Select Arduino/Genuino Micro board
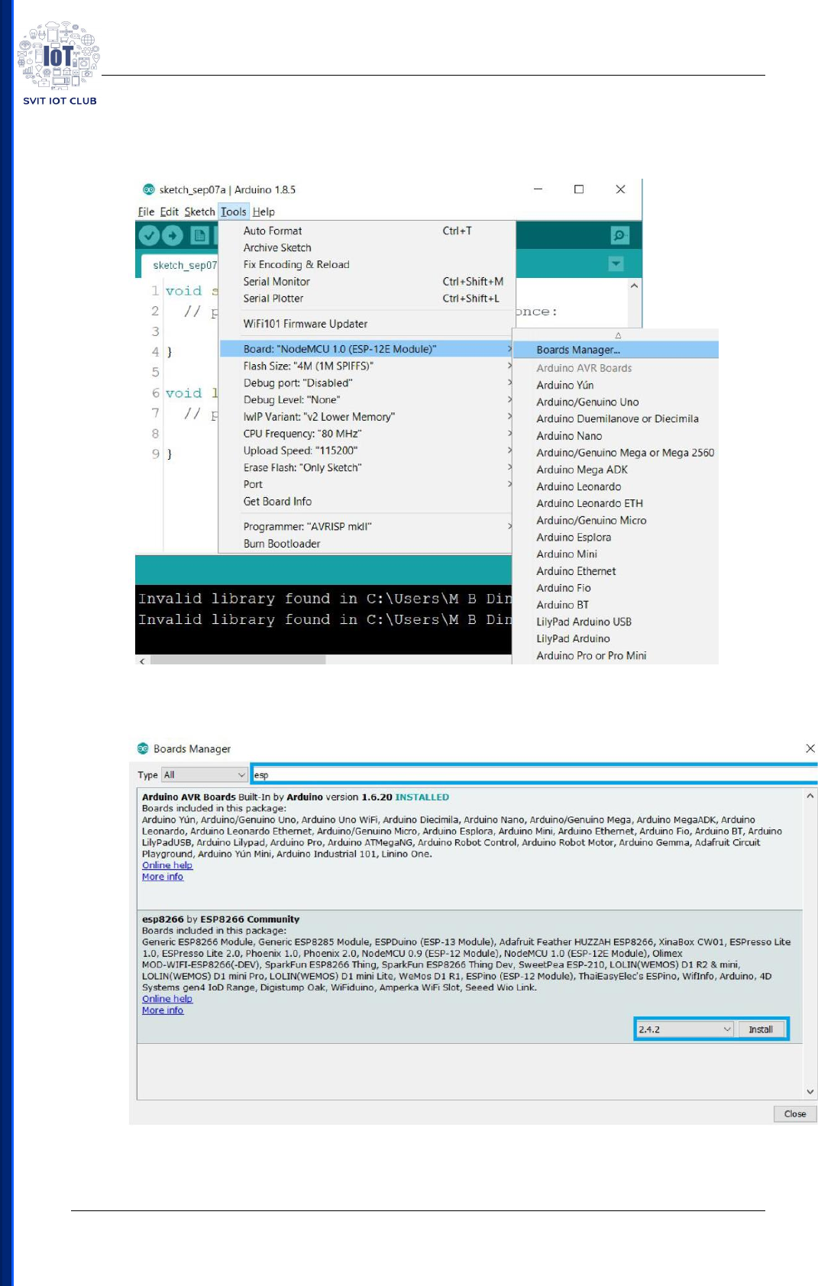 point(616,520)
